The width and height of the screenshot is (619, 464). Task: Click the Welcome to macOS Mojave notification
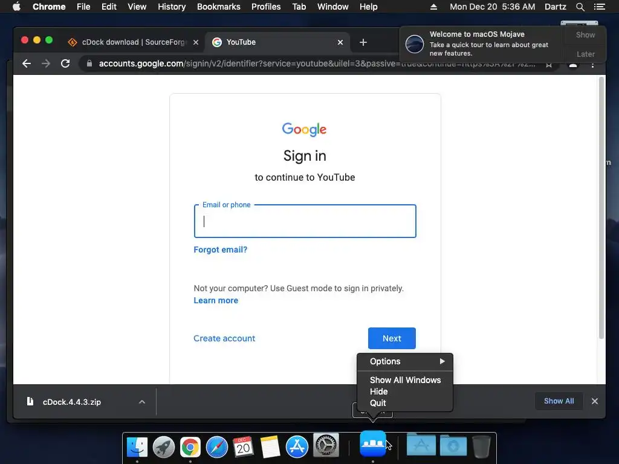pyautogui.click(x=482, y=43)
